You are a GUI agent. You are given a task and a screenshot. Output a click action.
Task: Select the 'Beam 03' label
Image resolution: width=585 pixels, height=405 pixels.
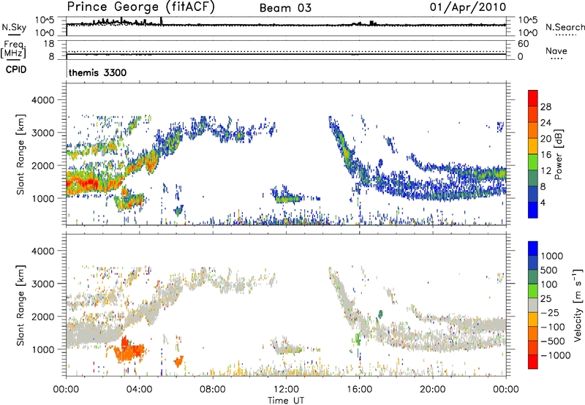click(x=285, y=8)
